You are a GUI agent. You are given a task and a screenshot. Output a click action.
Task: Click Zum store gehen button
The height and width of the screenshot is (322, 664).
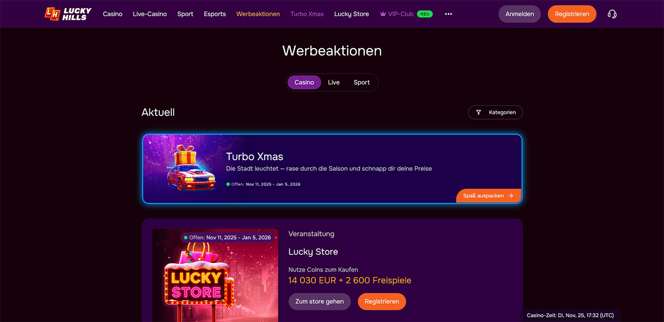pyautogui.click(x=320, y=301)
